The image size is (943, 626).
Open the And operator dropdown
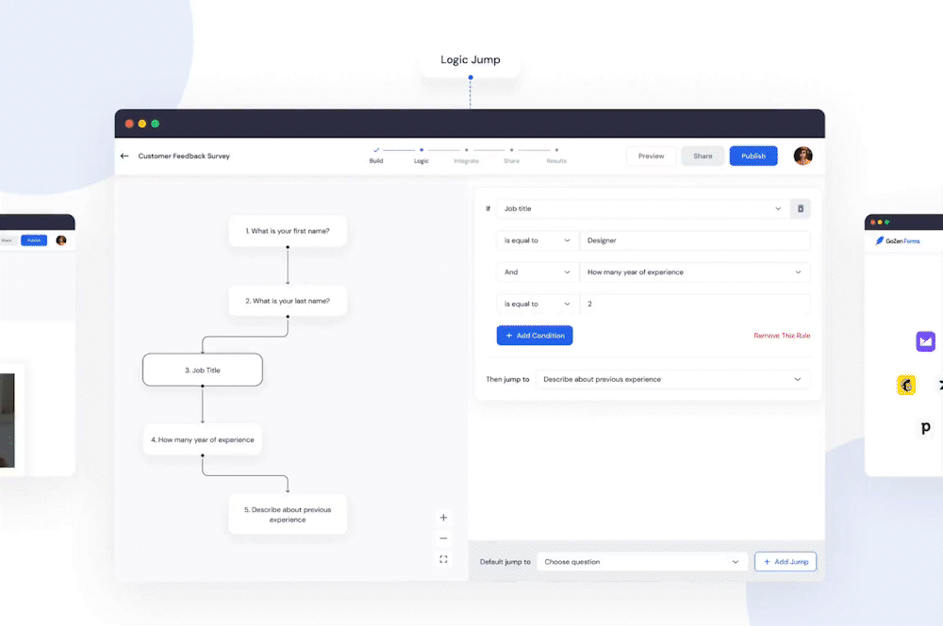pyautogui.click(x=537, y=272)
